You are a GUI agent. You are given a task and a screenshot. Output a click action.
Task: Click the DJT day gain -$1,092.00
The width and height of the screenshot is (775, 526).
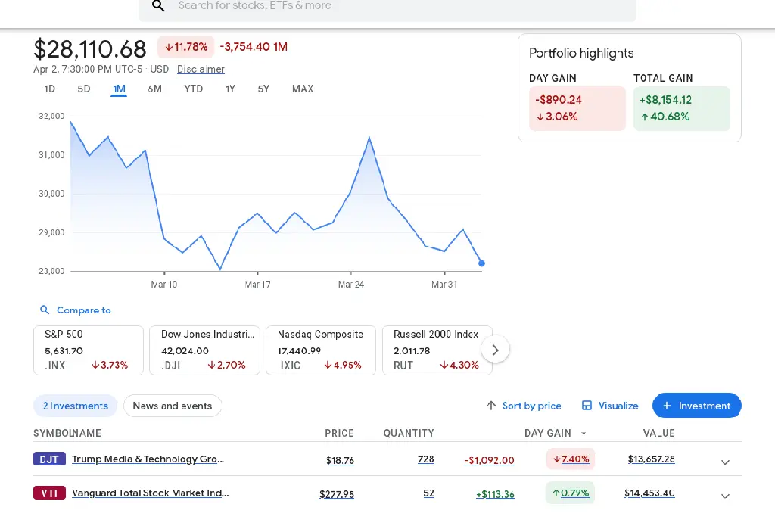(489, 460)
